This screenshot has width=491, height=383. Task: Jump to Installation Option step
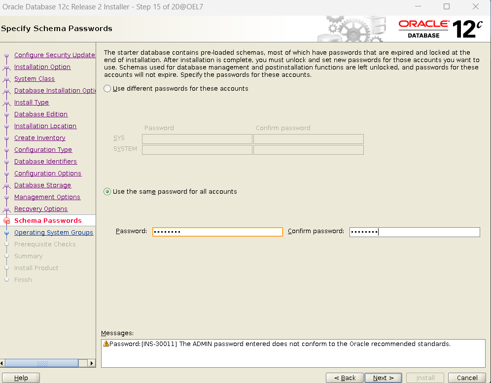pyautogui.click(x=42, y=67)
